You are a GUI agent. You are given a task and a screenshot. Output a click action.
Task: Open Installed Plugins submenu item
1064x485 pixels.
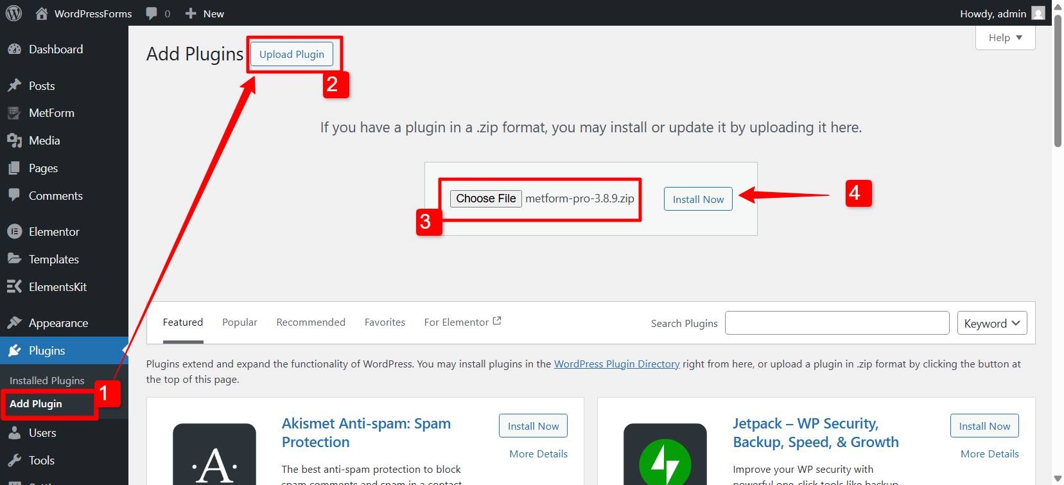(47, 380)
